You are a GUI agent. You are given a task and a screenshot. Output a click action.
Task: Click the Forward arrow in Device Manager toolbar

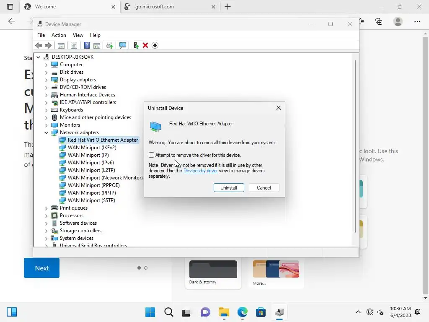pos(48,45)
